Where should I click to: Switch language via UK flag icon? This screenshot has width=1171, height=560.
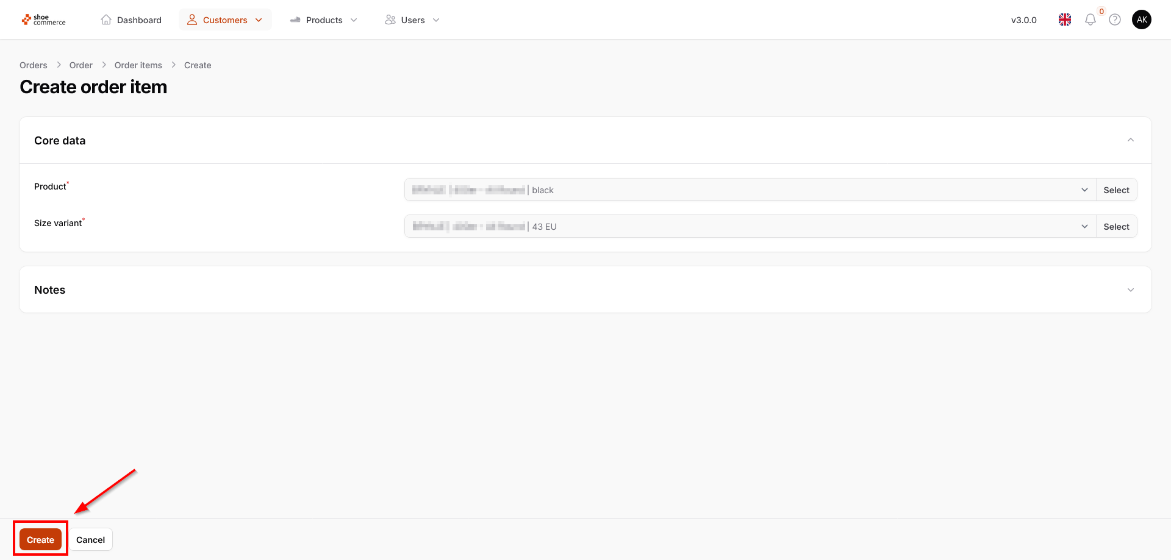click(1065, 19)
